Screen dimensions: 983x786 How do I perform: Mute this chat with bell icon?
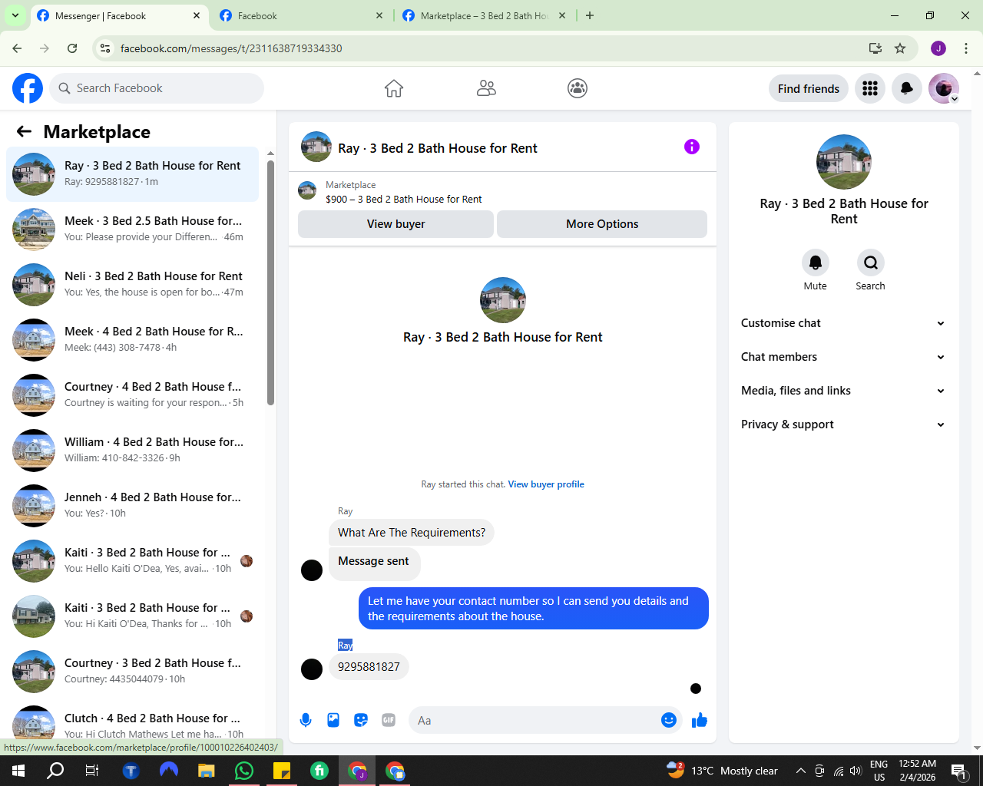816,263
